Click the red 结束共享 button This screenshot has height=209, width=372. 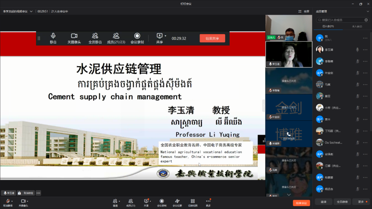(213, 38)
